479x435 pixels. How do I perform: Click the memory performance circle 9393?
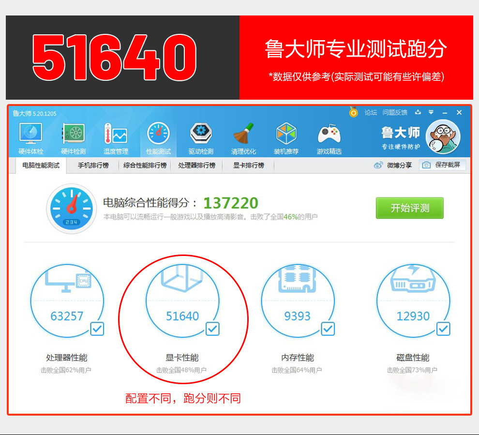pyautogui.click(x=298, y=301)
